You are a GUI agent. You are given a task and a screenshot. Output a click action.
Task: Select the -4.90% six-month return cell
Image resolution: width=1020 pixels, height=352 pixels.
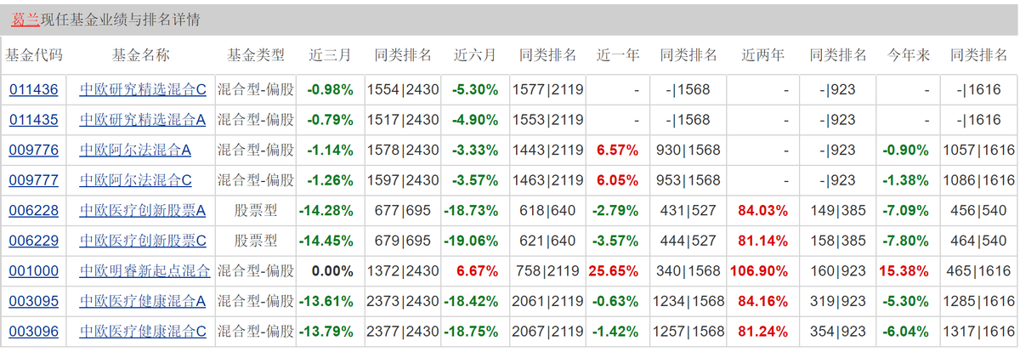[x=475, y=120]
